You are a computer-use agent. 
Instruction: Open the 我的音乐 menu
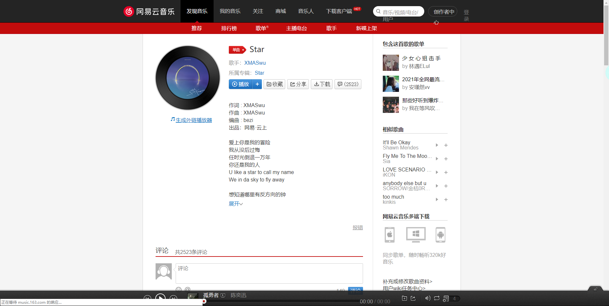[230, 11]
